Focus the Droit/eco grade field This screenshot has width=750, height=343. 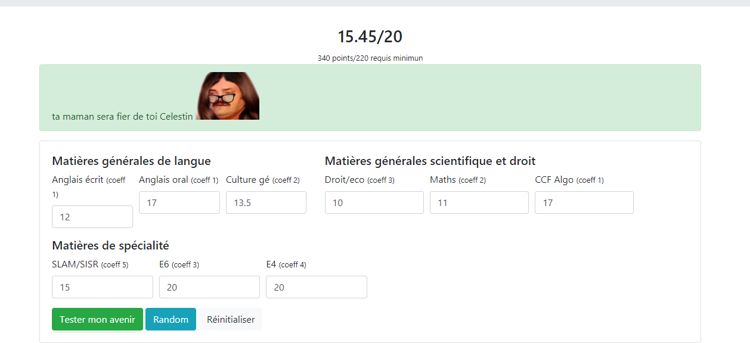(x=374, y=202)
